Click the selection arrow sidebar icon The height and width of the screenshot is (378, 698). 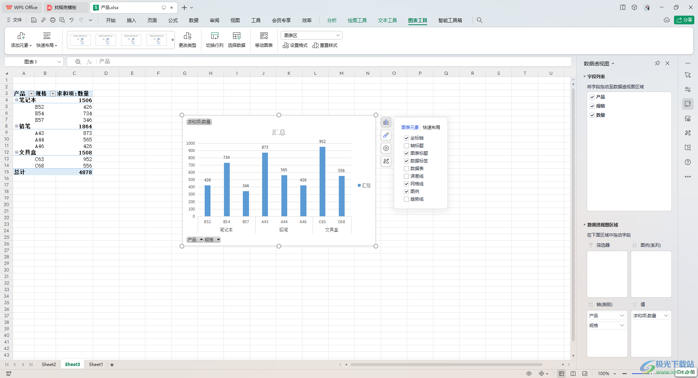click(687, 75)
